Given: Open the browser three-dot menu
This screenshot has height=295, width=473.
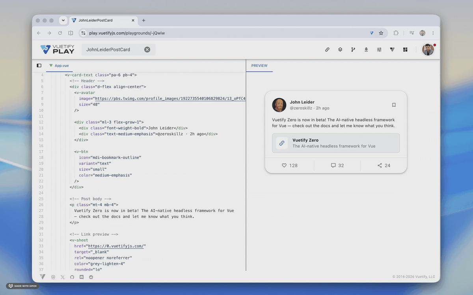Looking at the screenshot, I should [x=433, y=33].
